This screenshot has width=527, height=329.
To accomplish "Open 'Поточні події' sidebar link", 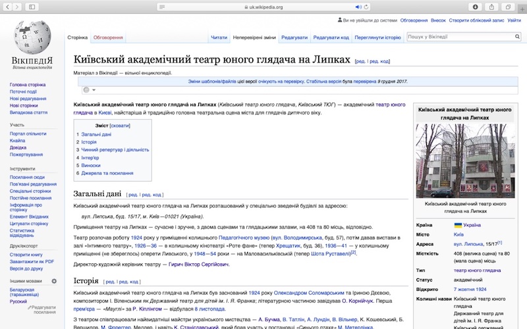I will [23, 91].
